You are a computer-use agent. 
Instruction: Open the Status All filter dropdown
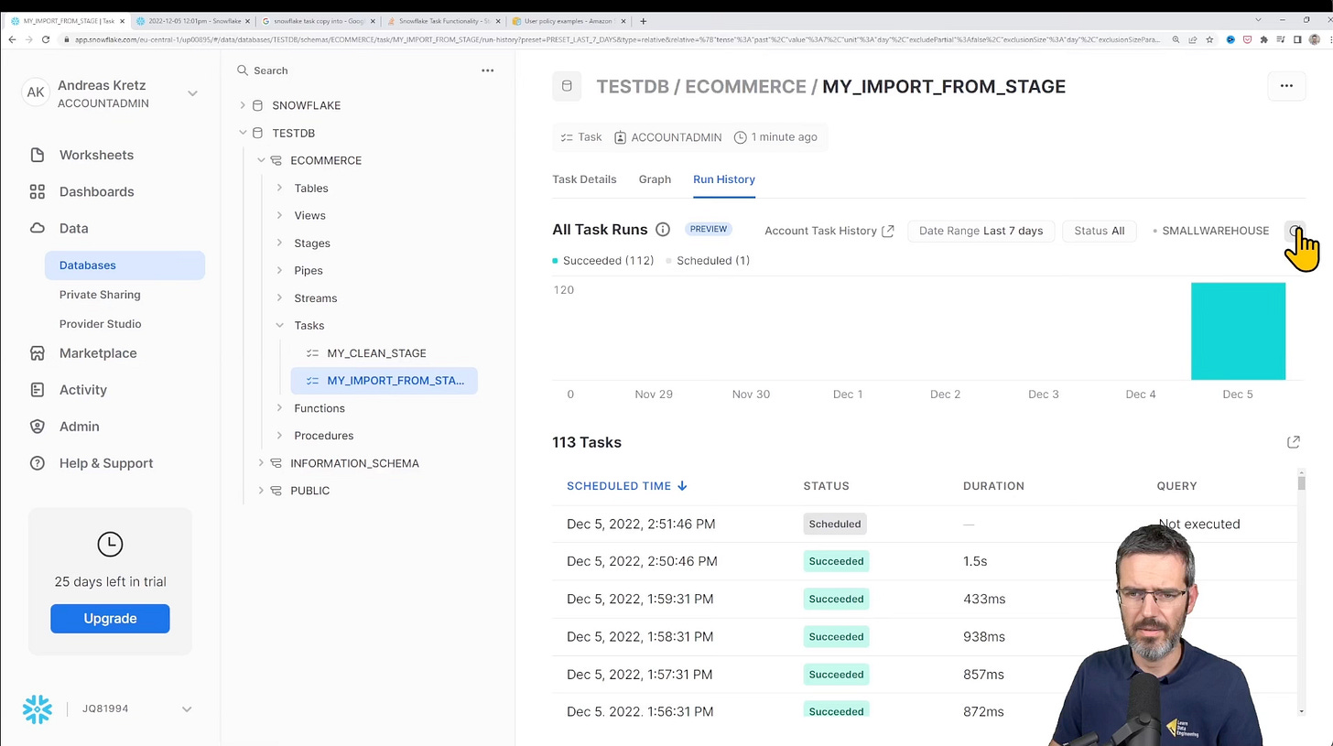point(1099,231)
